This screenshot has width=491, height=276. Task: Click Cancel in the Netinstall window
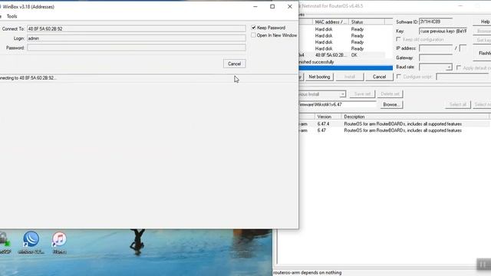tap(379, 77)
